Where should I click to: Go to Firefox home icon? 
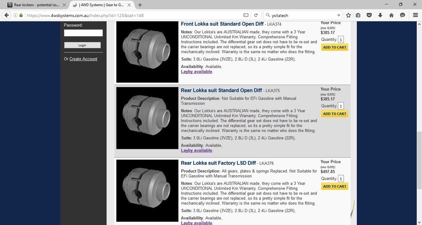pos(392,15)
